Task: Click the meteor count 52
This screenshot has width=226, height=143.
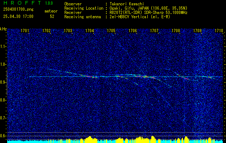Action: 52,16
